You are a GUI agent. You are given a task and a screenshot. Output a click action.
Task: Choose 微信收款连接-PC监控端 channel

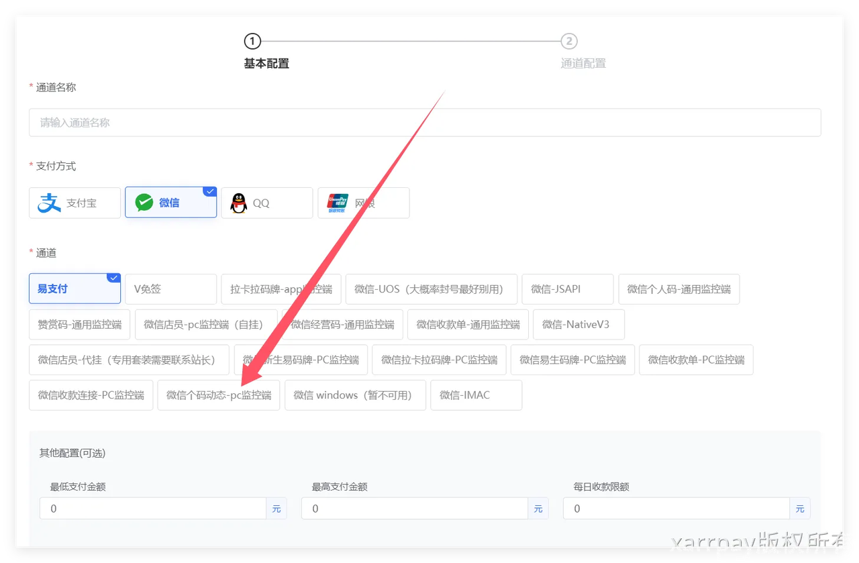click(91, 395)
